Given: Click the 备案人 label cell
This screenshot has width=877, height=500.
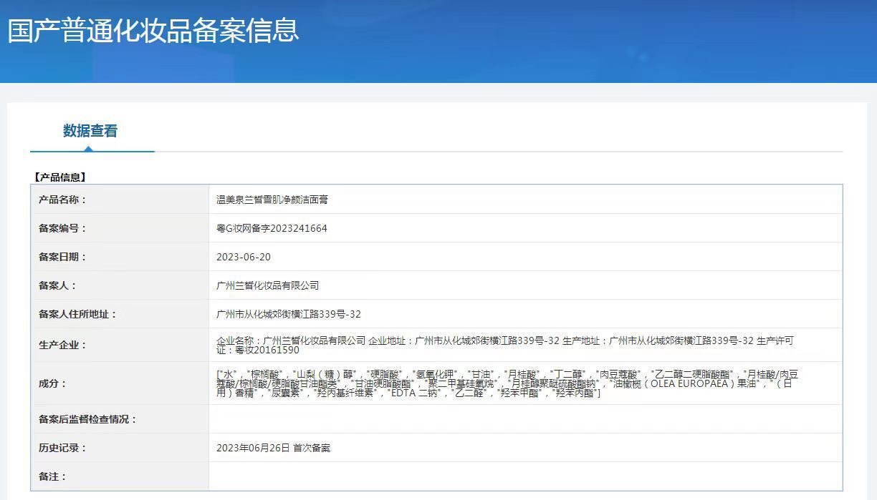Looking at the screenshot, I should [120, 285].
